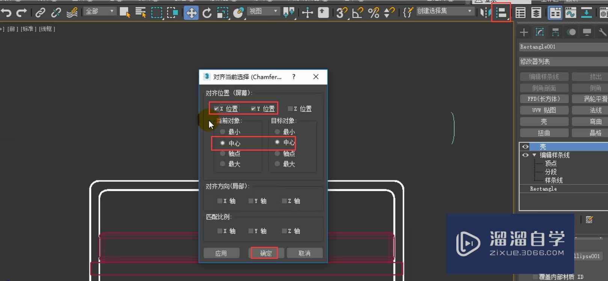Uncheck the Y 位置 checkbox
The image size is (608, 281).
pyautogui.click(x=253, y=109)
